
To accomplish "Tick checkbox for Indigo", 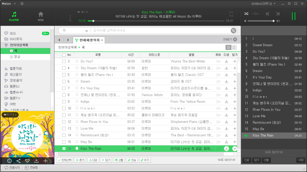I will pos(64,102).
